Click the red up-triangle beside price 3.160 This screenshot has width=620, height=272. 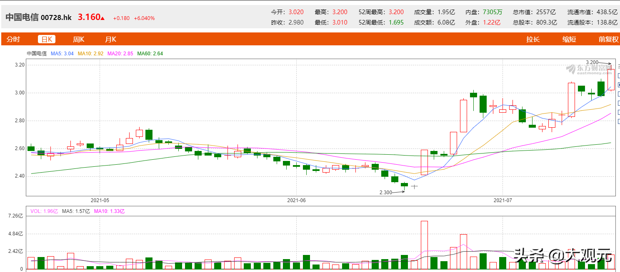(x=102, y=18)
